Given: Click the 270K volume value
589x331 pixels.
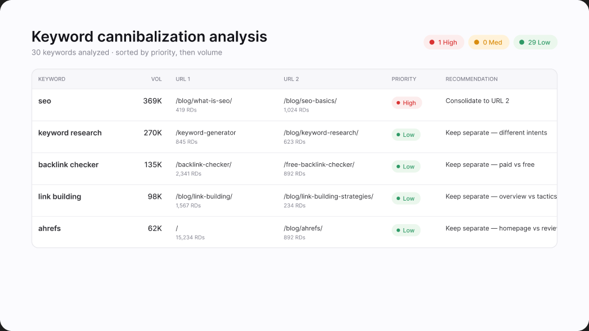Looking at the screenshot, I should point(152,133).
